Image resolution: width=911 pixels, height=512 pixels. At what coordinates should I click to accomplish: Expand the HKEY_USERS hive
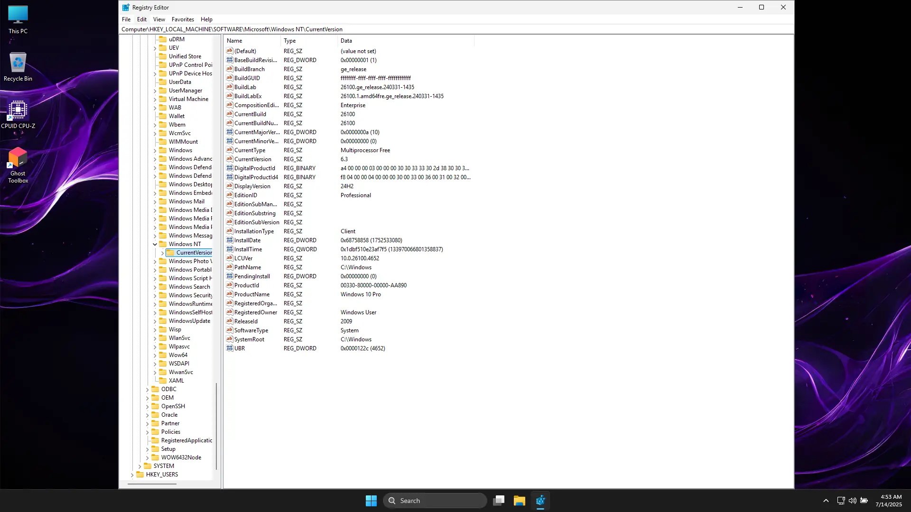point(132,475)
